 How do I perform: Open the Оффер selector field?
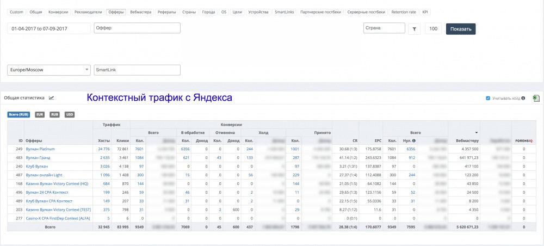pyautogui.click(x=137, y=28)
